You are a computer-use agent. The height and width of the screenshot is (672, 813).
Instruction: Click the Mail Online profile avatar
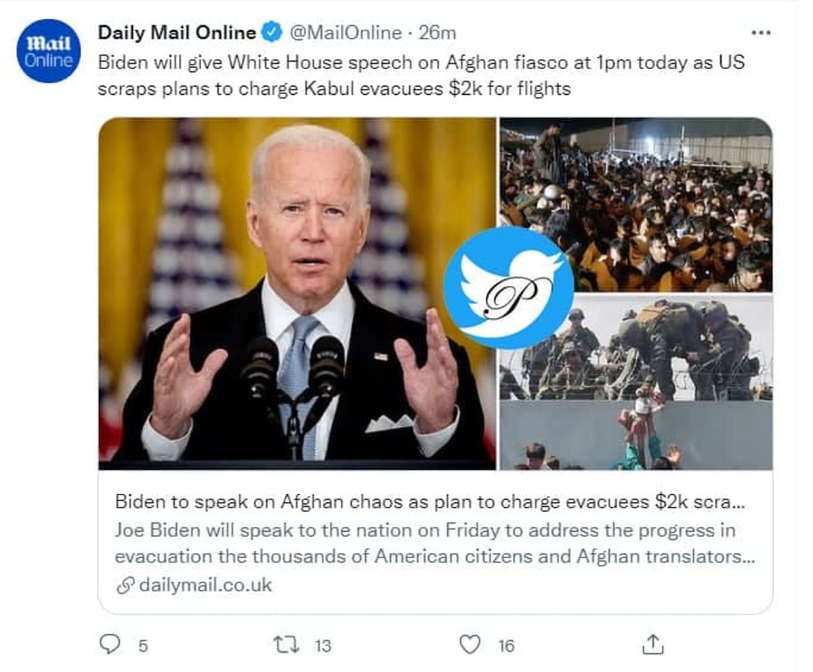pyautogui.click(x=48, y=51)
